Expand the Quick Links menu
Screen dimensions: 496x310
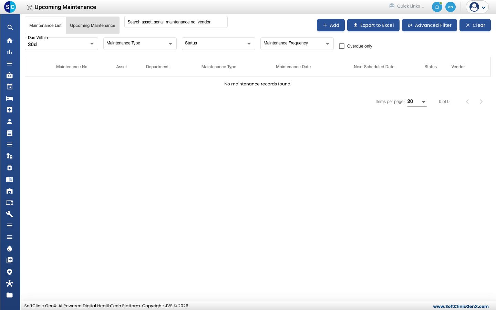coord(407,6)
